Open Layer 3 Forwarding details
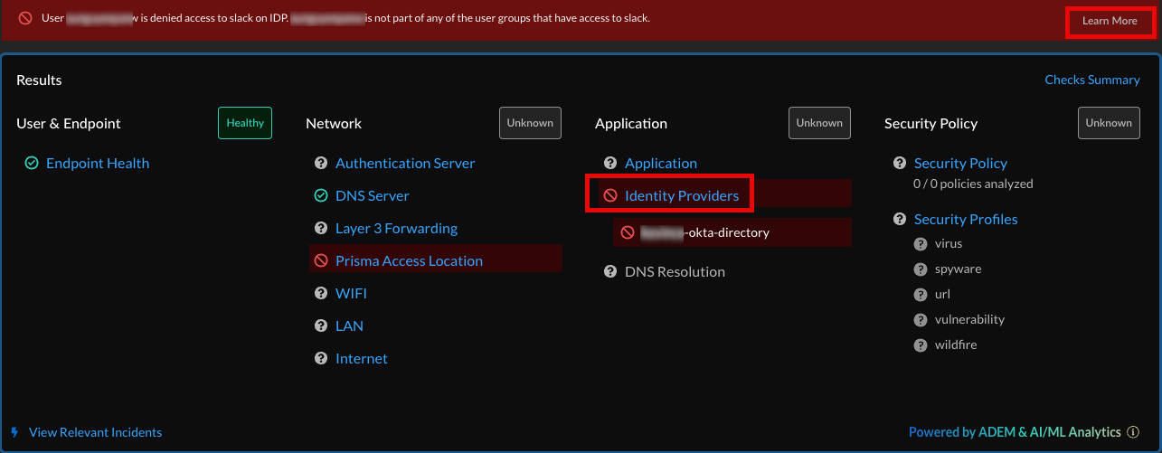Viewport: 1162px width, 453px height. pyautogui.click(x=396, y=229)
